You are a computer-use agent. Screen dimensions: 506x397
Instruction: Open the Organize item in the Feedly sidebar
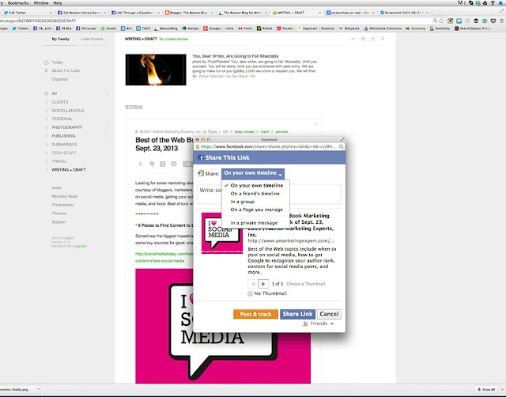point(60,79)
